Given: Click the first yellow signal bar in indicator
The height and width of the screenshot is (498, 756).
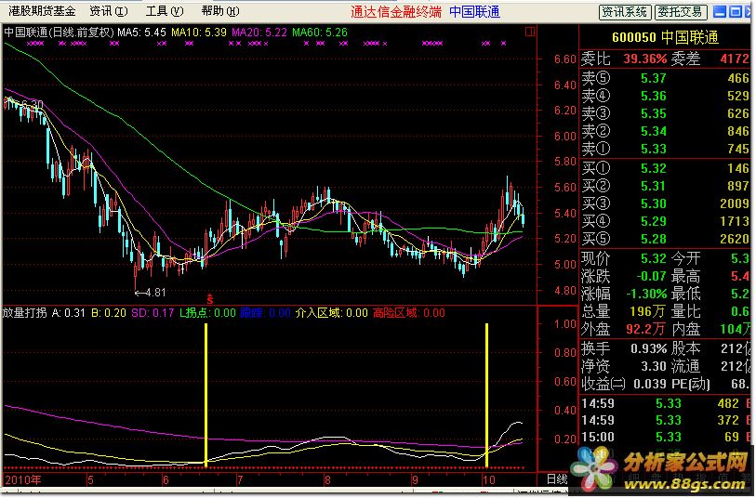Looking at the screenshot, I should click(206, 395).
